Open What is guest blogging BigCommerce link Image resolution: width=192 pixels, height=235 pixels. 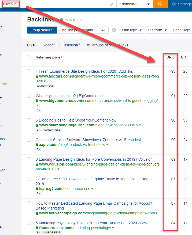pos(69,96)
